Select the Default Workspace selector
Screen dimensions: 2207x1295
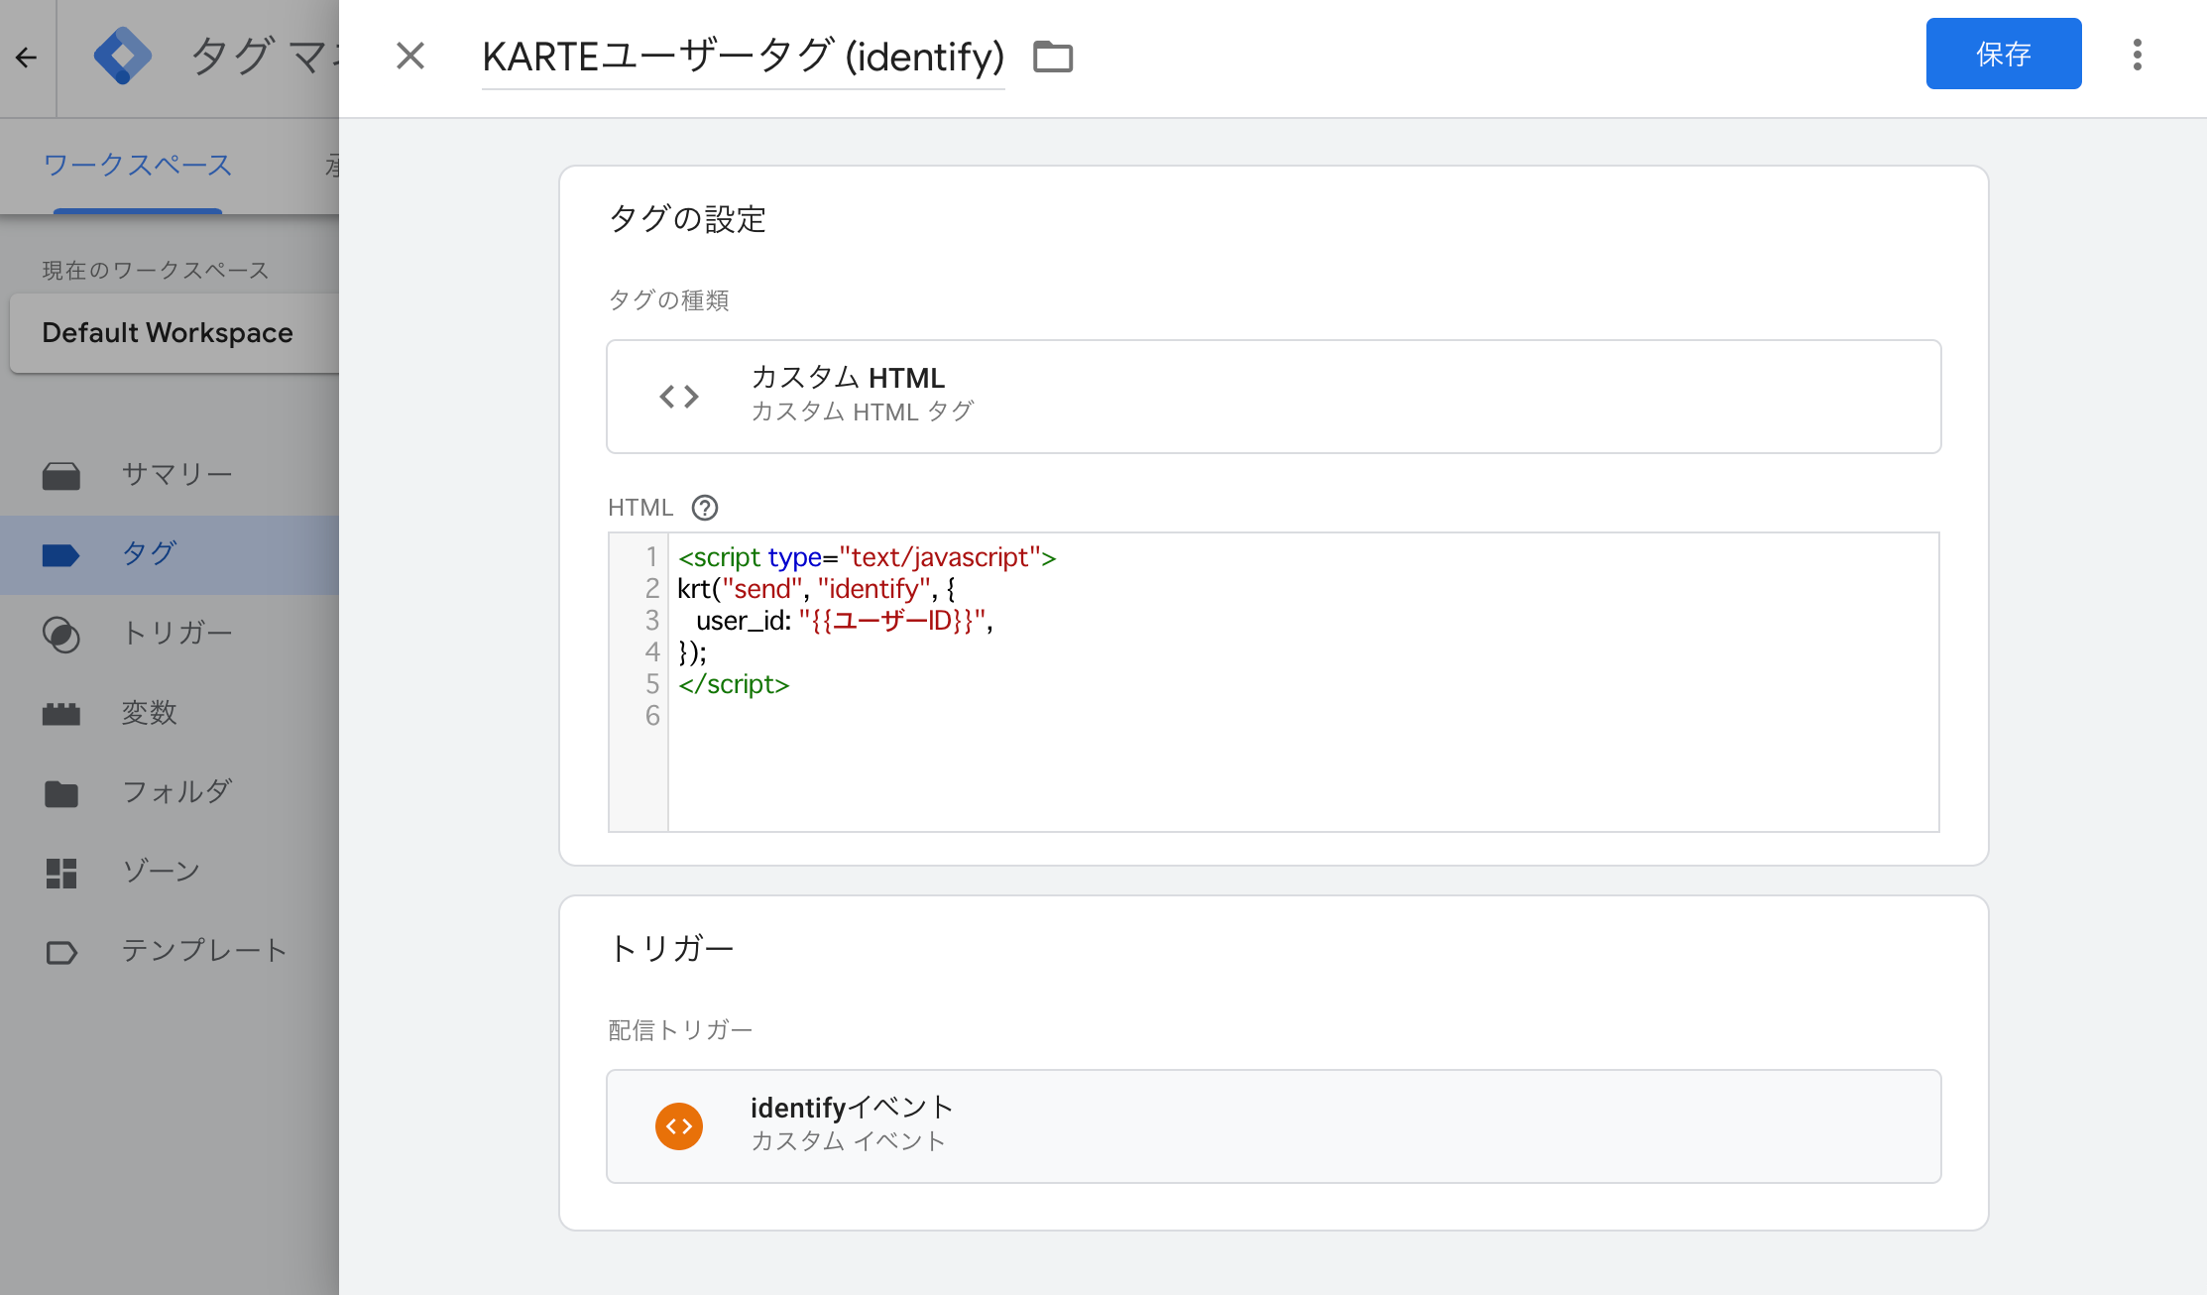pyautogui.click(x=174, y=333)
